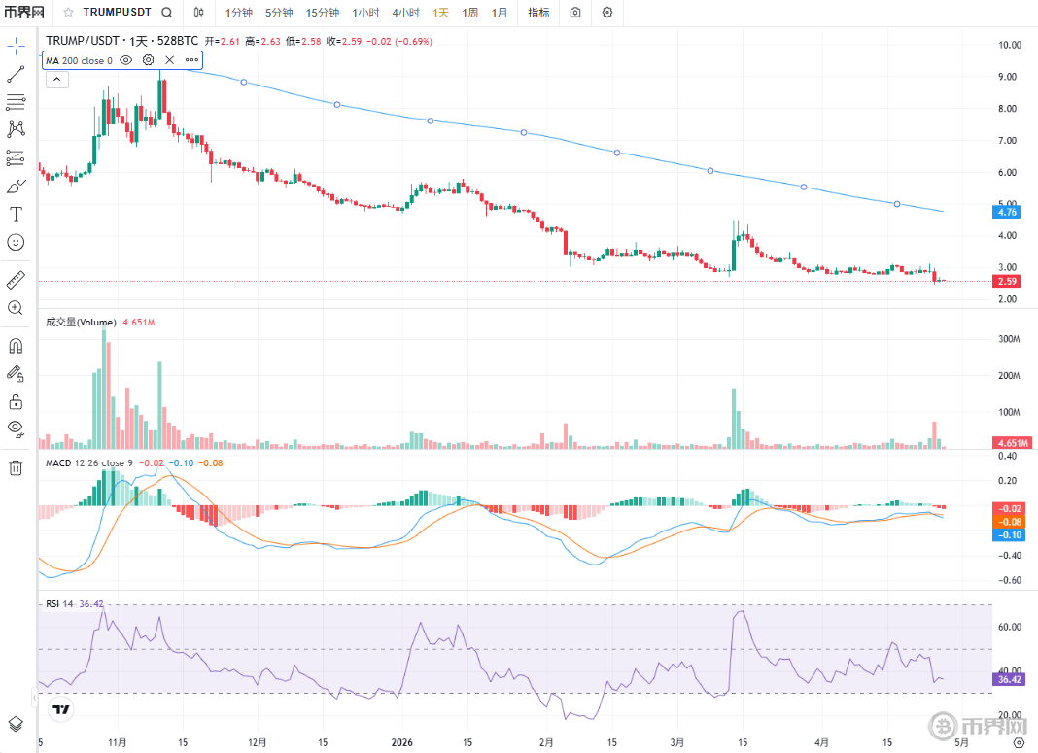The image size is (1038, 753).
Task: Select the brush drawing tool
Action: (16, 187)
